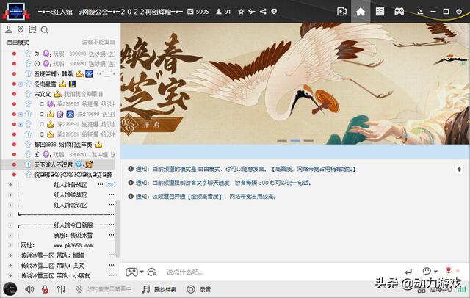
Task: Expand the 红人馆会议区 sub-channel
Action: (10, 205)
